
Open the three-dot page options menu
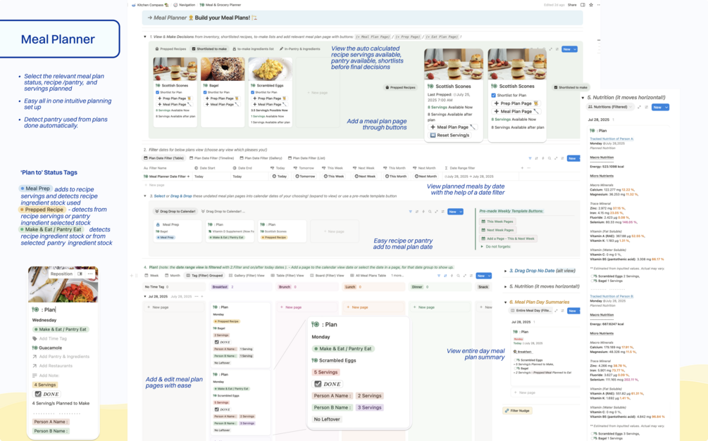tap(599, 5)
